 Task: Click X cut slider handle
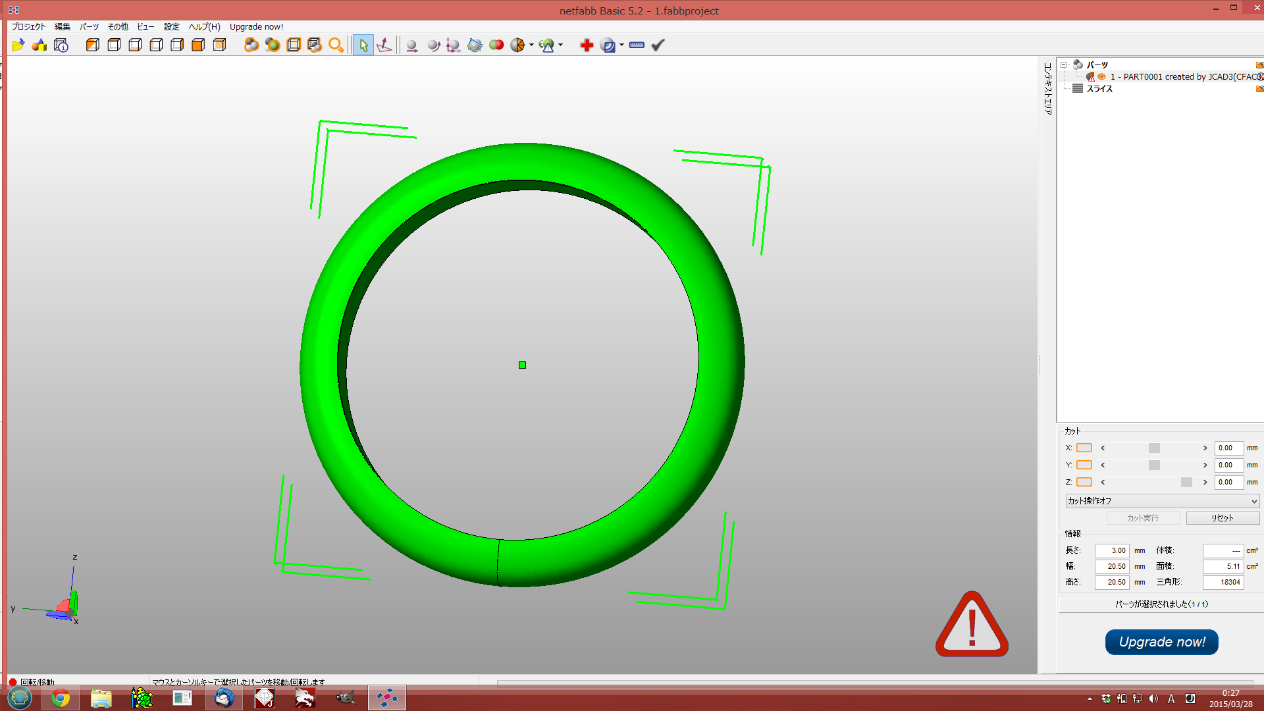pyautogui.click(x=1154, y=448)
